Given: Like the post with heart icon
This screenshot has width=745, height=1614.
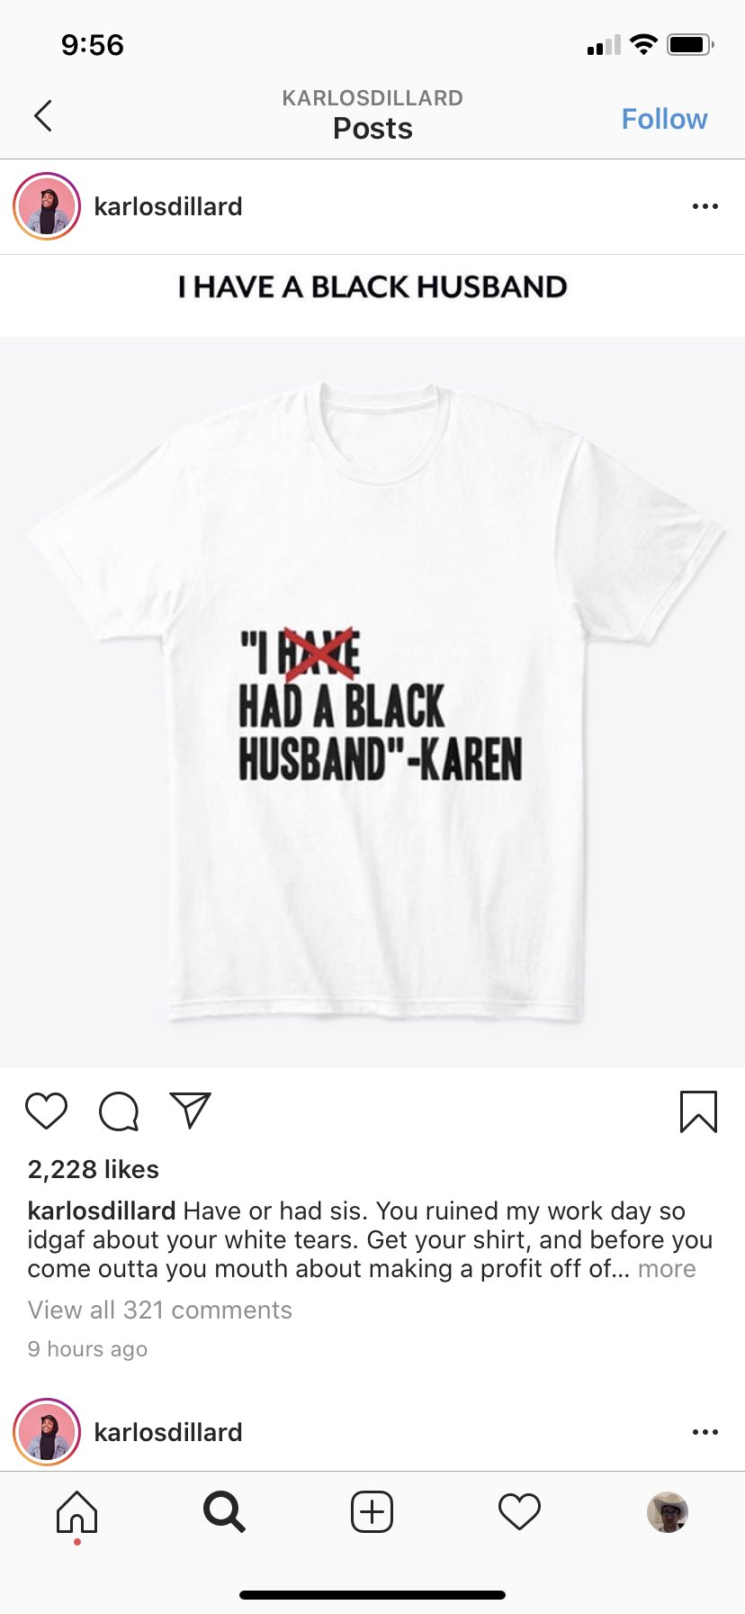Looking at the screenshot, I should click(x=47, y=1111).
